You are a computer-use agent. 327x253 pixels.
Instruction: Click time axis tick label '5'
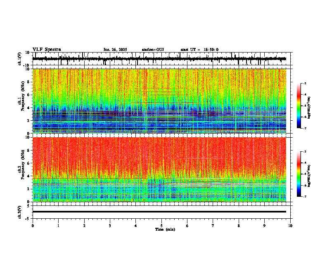(x=161, y=226)
